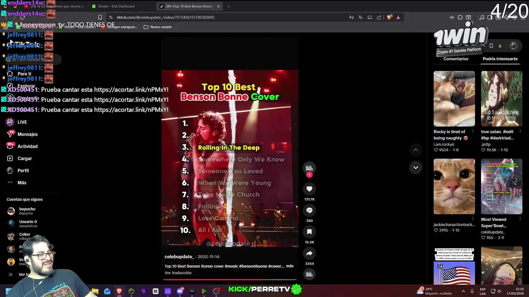Open the comments bubble icon showing 380
This screenshot has width=529, height=297.
(x=309, y=210)
